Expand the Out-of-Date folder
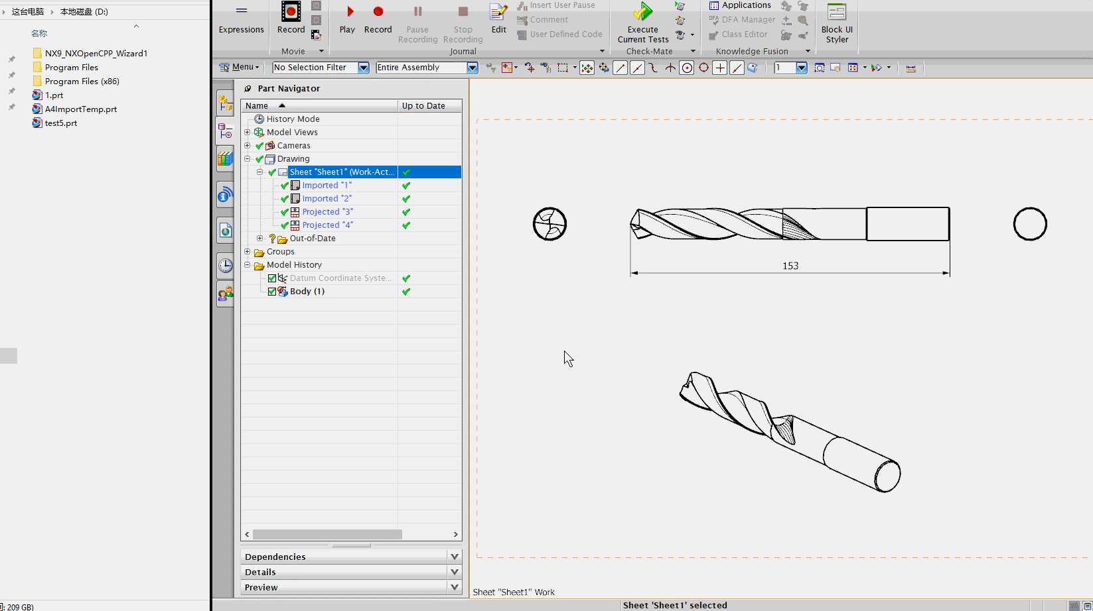 260,239
